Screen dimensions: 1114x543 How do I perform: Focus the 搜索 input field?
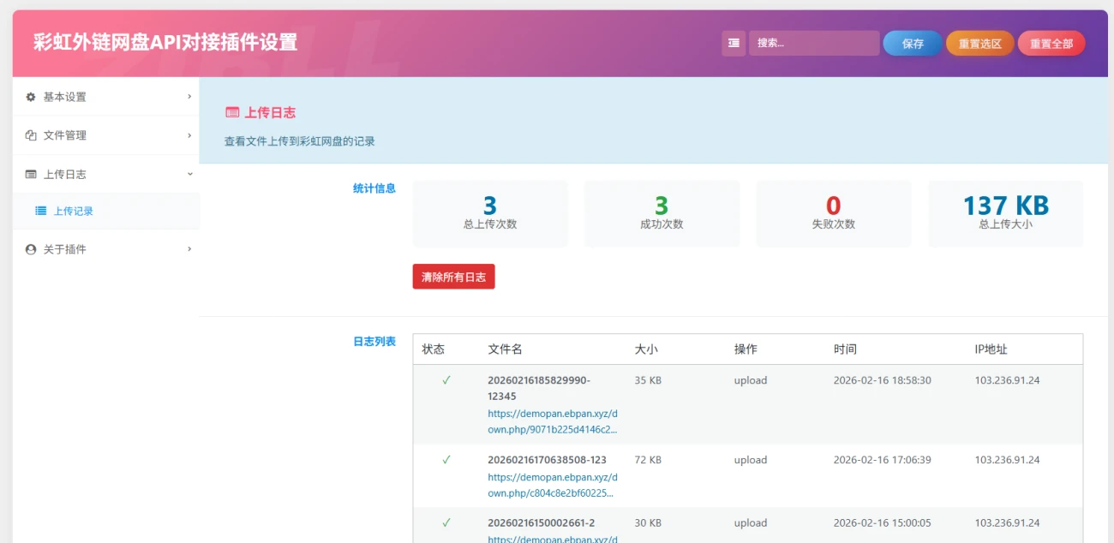point(813,43)
